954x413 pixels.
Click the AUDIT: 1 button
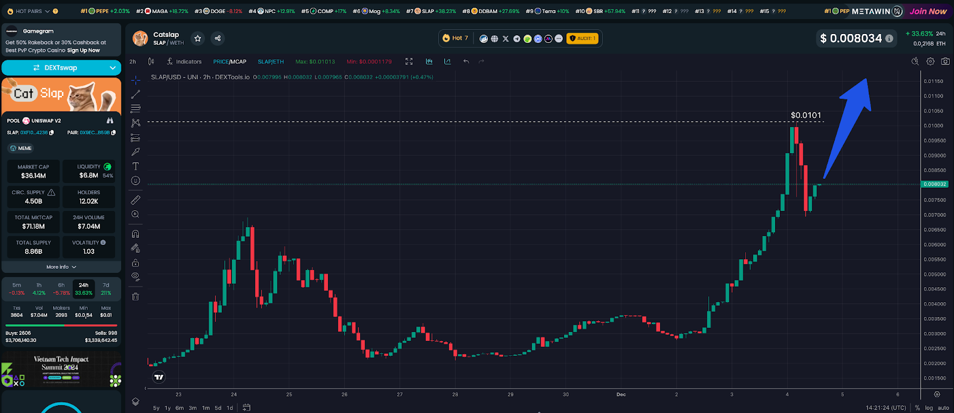pos(582,39)
